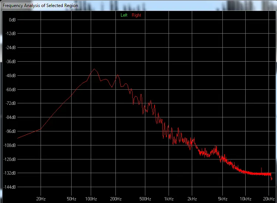Screen dimensions: 277x203
Task: Click the narrow spike above the curve near 15kHz
Action: 262,169
